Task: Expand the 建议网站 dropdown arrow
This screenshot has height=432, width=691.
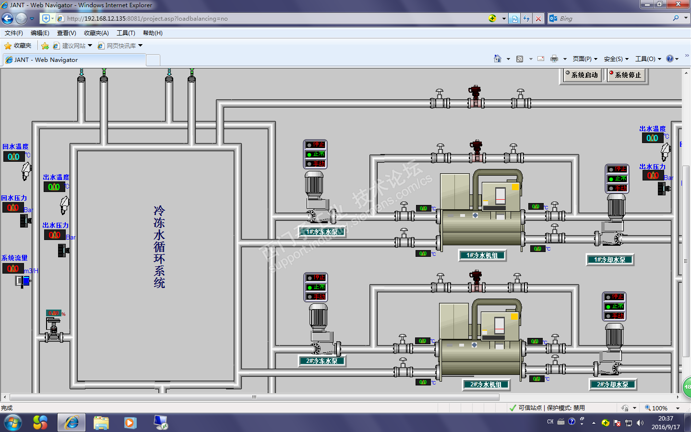Action: [90, 46]
